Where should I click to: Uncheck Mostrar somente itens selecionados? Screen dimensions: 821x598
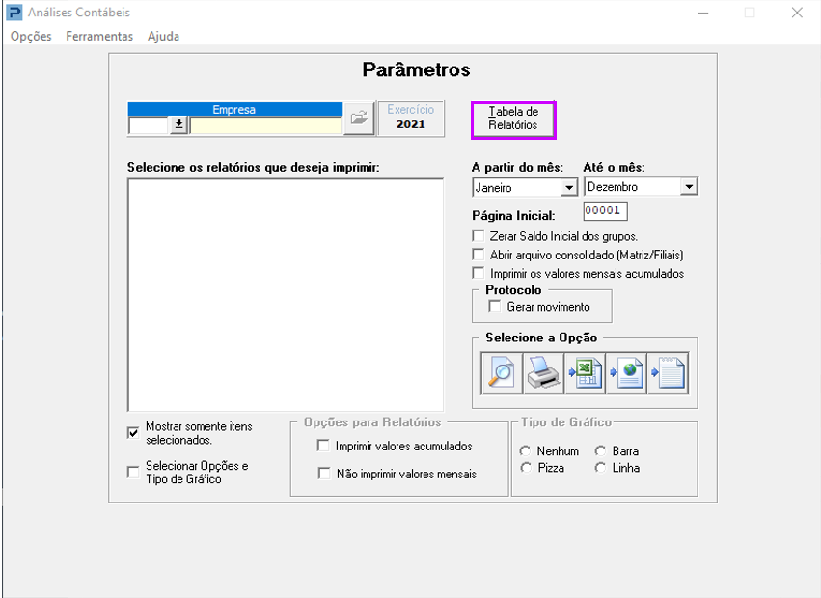point(133,432)
